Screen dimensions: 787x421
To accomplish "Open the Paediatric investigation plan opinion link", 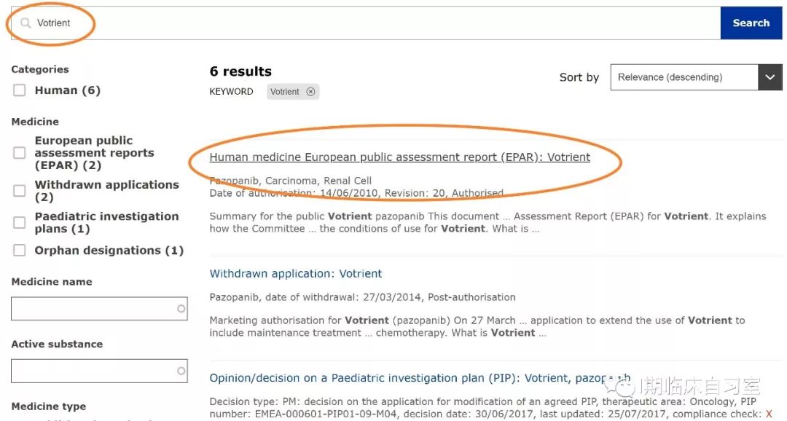I will click(420, 378).
